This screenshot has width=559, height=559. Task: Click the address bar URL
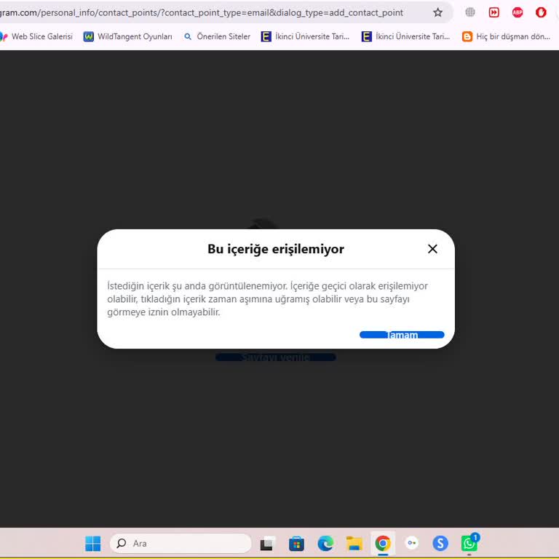click(x=202, y=13)
